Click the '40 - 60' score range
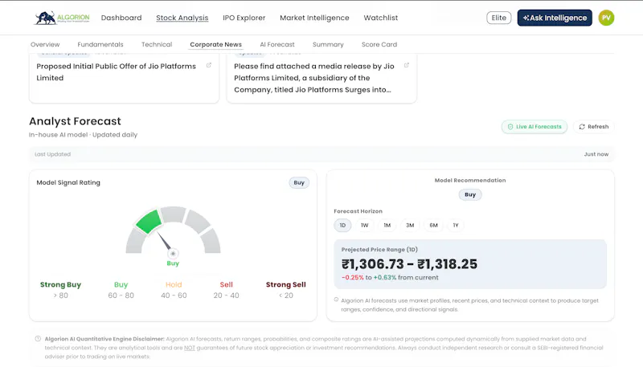 tap(174, 296)
